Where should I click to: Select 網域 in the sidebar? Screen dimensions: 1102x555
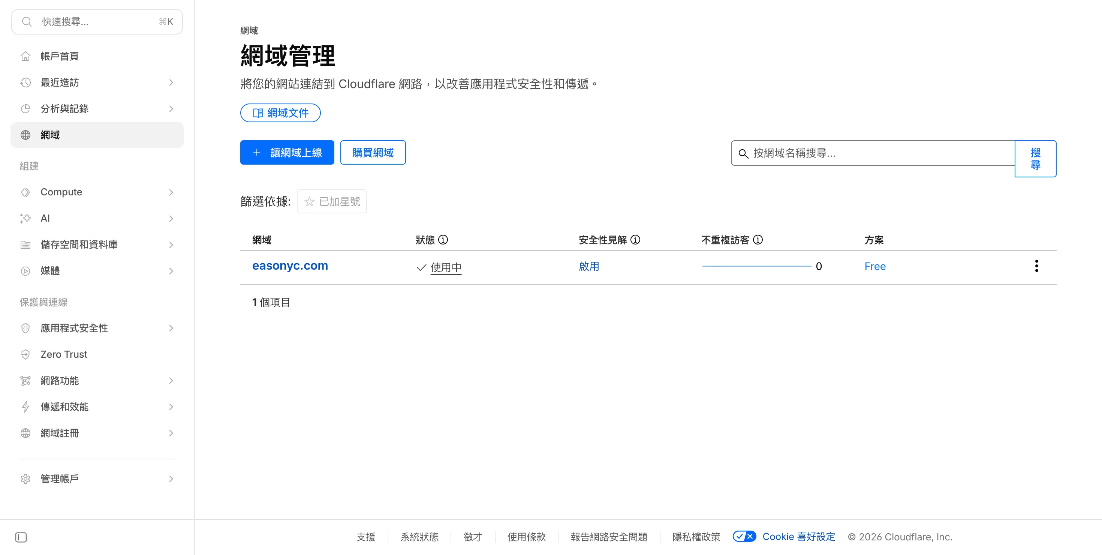click(x=50, y=135)
